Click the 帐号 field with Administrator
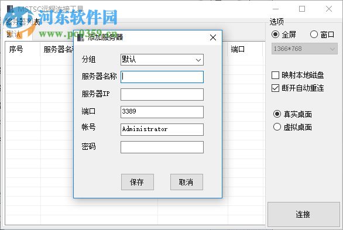The height and width of the screenshot is (230, 343). tap(162, 129)
